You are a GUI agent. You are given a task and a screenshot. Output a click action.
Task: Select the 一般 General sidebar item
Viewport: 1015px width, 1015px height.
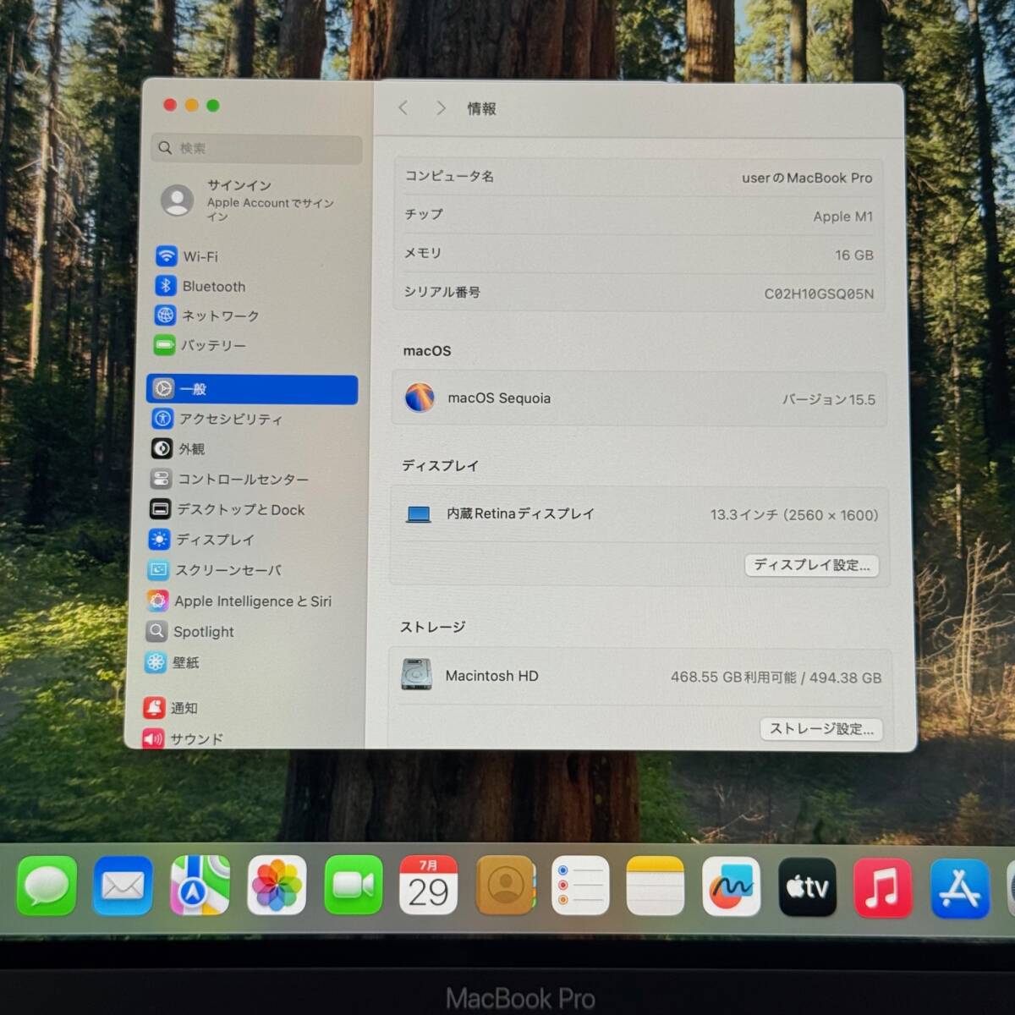pyautogui.click(x=252, y=389)
